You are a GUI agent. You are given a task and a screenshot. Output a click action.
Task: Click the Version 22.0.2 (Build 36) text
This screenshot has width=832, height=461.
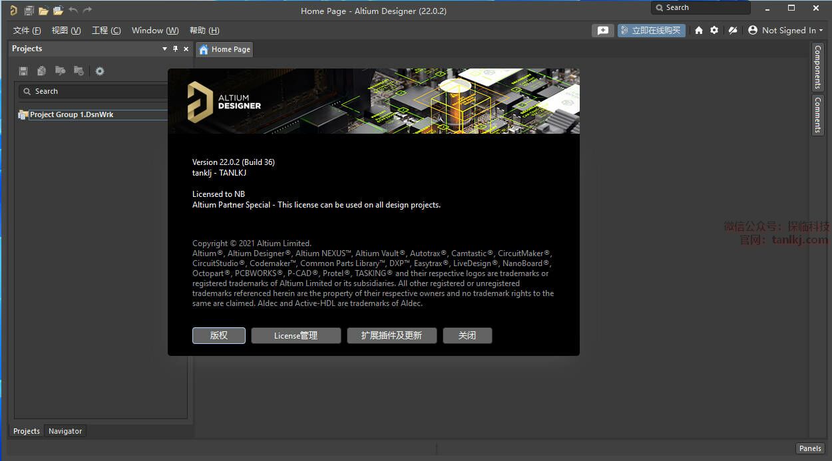[x=234, y=162]
